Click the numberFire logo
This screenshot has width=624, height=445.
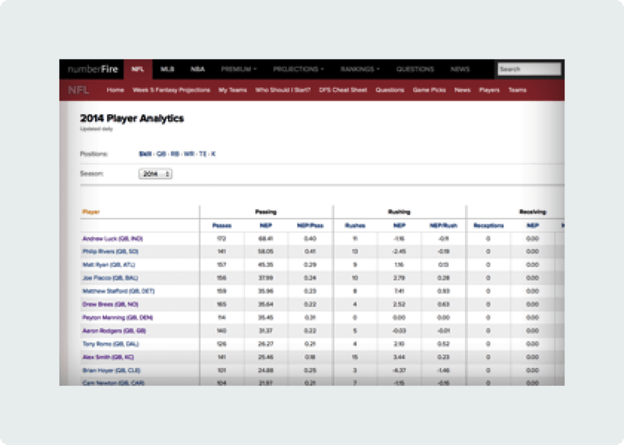[93, 69]
